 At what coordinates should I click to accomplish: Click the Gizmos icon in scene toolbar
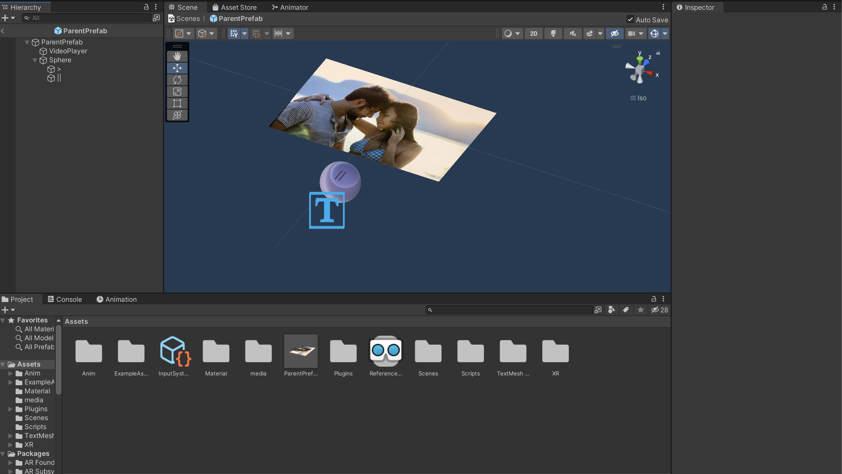coord(654,33)
